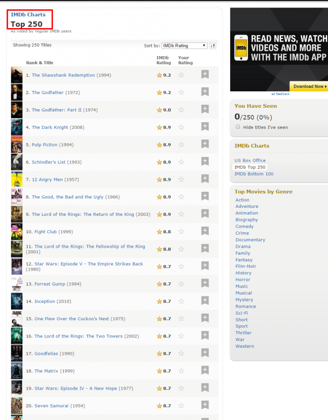Click Download Now in the IMDb app ad
Image resolution: width=328 pixels, height=420 pixels.
(x=310, y=86)
